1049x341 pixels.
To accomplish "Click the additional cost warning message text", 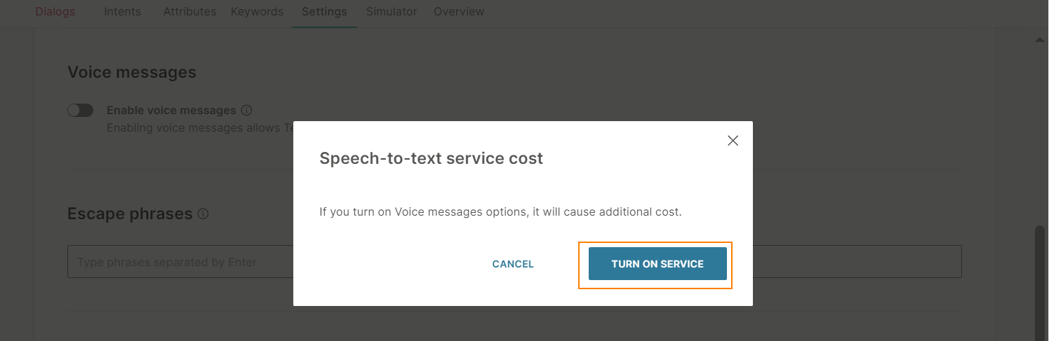I will point(500,211).
